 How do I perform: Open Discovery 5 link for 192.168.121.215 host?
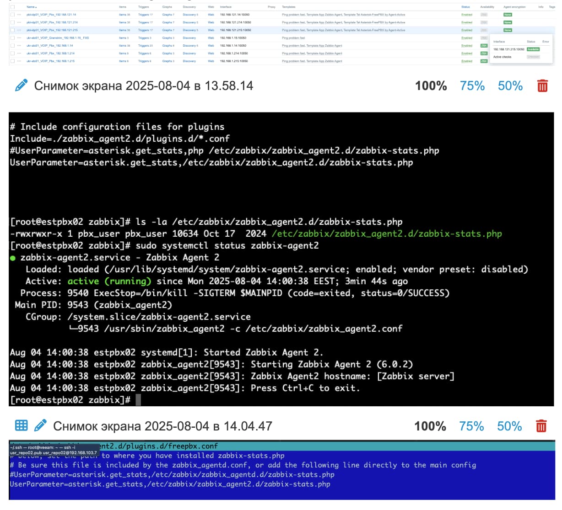pyautogui.click(x=190, y=30)
